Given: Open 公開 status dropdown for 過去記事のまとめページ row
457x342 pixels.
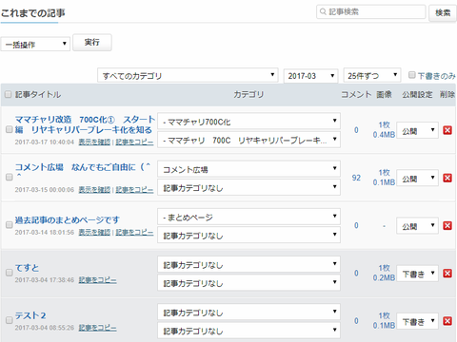Looking at the screenshot, I should coord(417,225).
